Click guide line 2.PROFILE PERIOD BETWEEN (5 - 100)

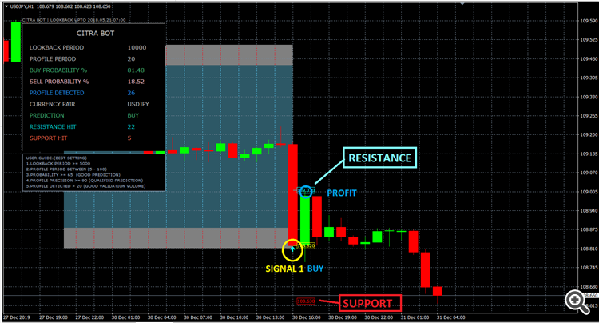66,169
